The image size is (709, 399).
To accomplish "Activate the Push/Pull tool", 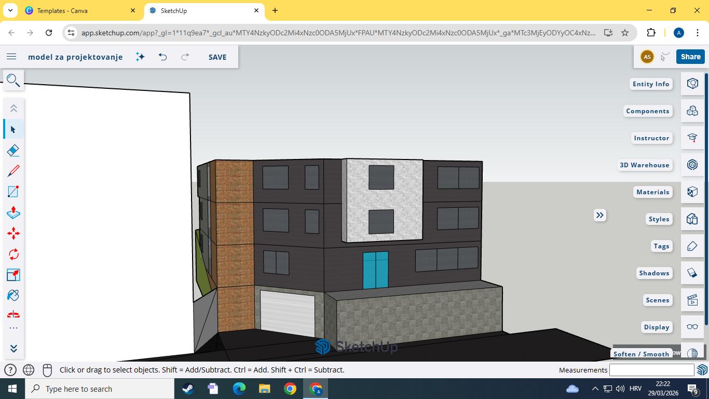I will (x=13, y=212).
